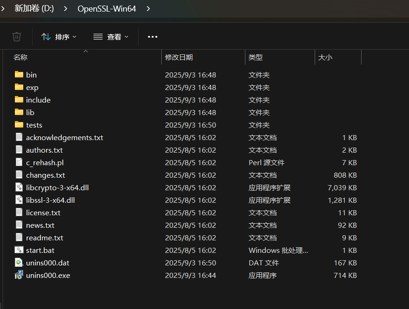Click the 11 KB size of license.txt
Viewport: 409px width, 309px height.
tap(347, 212)
